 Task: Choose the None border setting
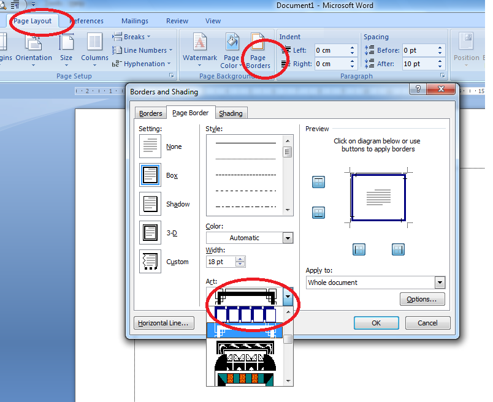[150, 146]
